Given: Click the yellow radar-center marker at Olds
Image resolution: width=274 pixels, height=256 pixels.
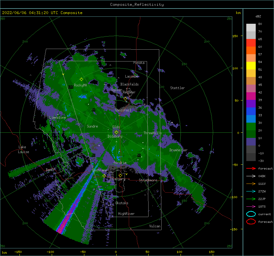Looking at the screenshot, I should (x=116, y=132).
